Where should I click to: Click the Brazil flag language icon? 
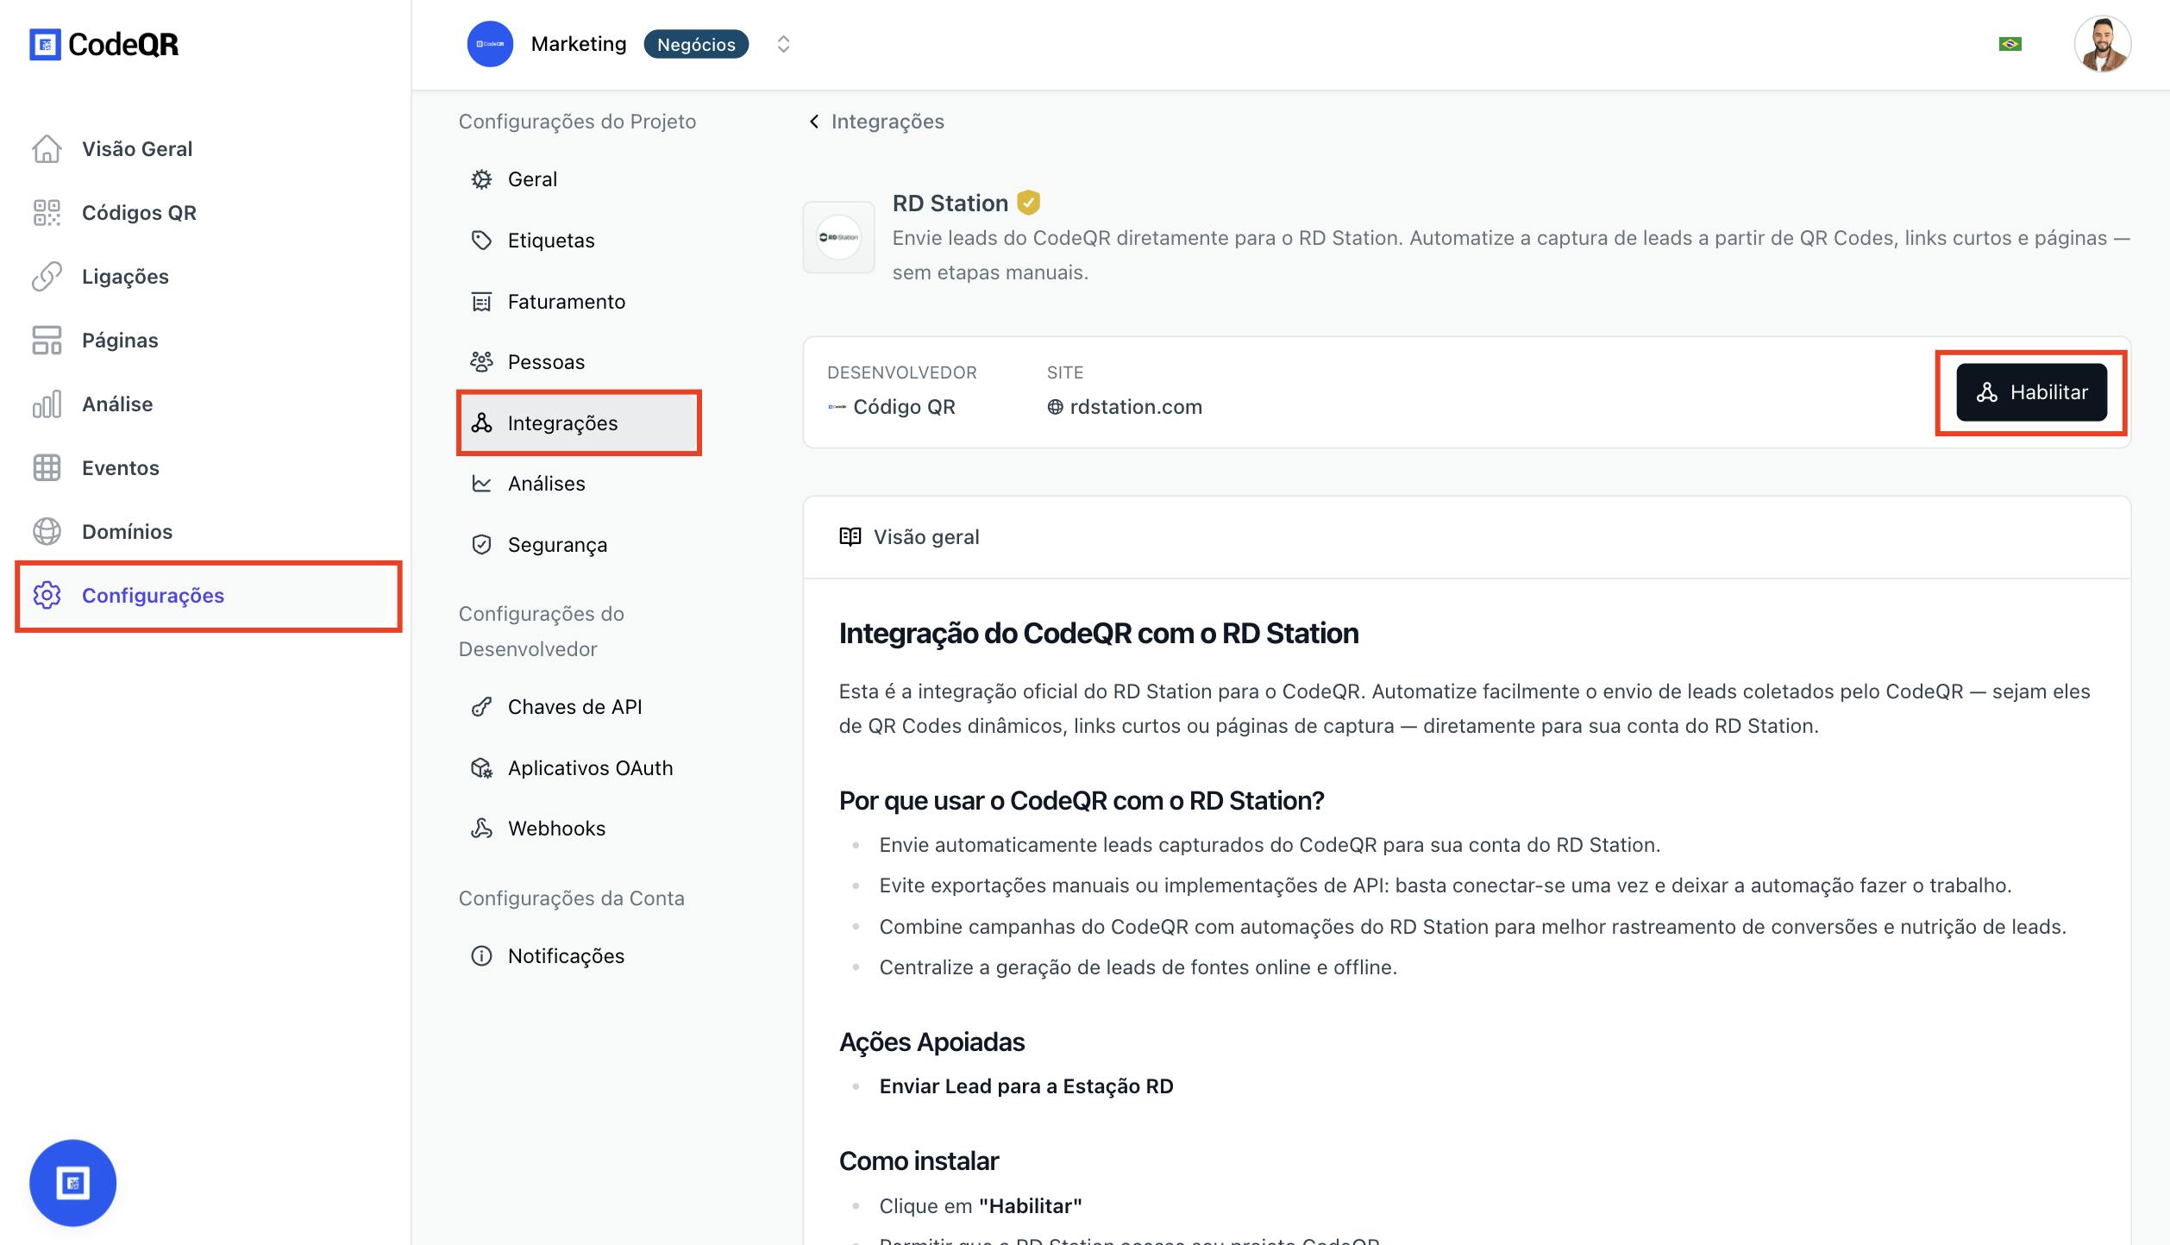tap(2010, 44)
